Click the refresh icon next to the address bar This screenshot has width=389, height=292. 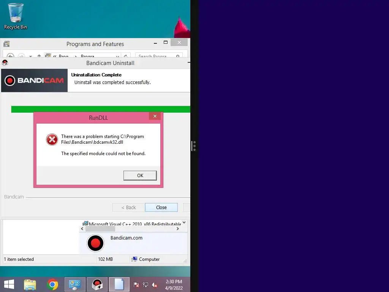coord(126,56)
